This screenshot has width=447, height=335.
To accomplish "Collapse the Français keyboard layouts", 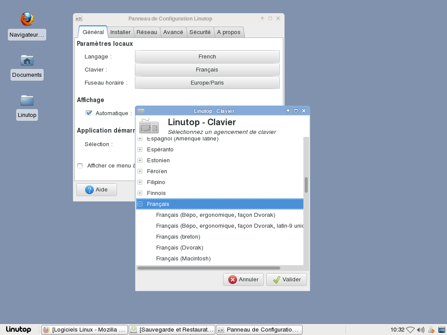I will coord(140,204).
